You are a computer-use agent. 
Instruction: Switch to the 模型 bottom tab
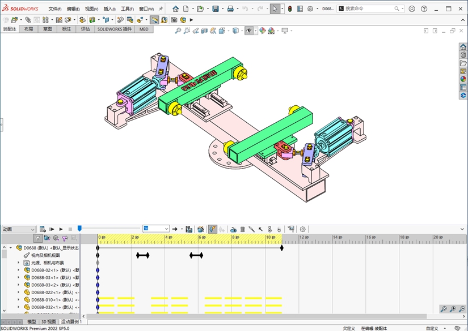[32, 321]
